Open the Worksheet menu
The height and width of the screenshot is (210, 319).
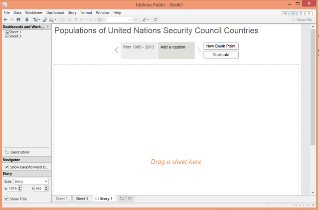[34, 12]
